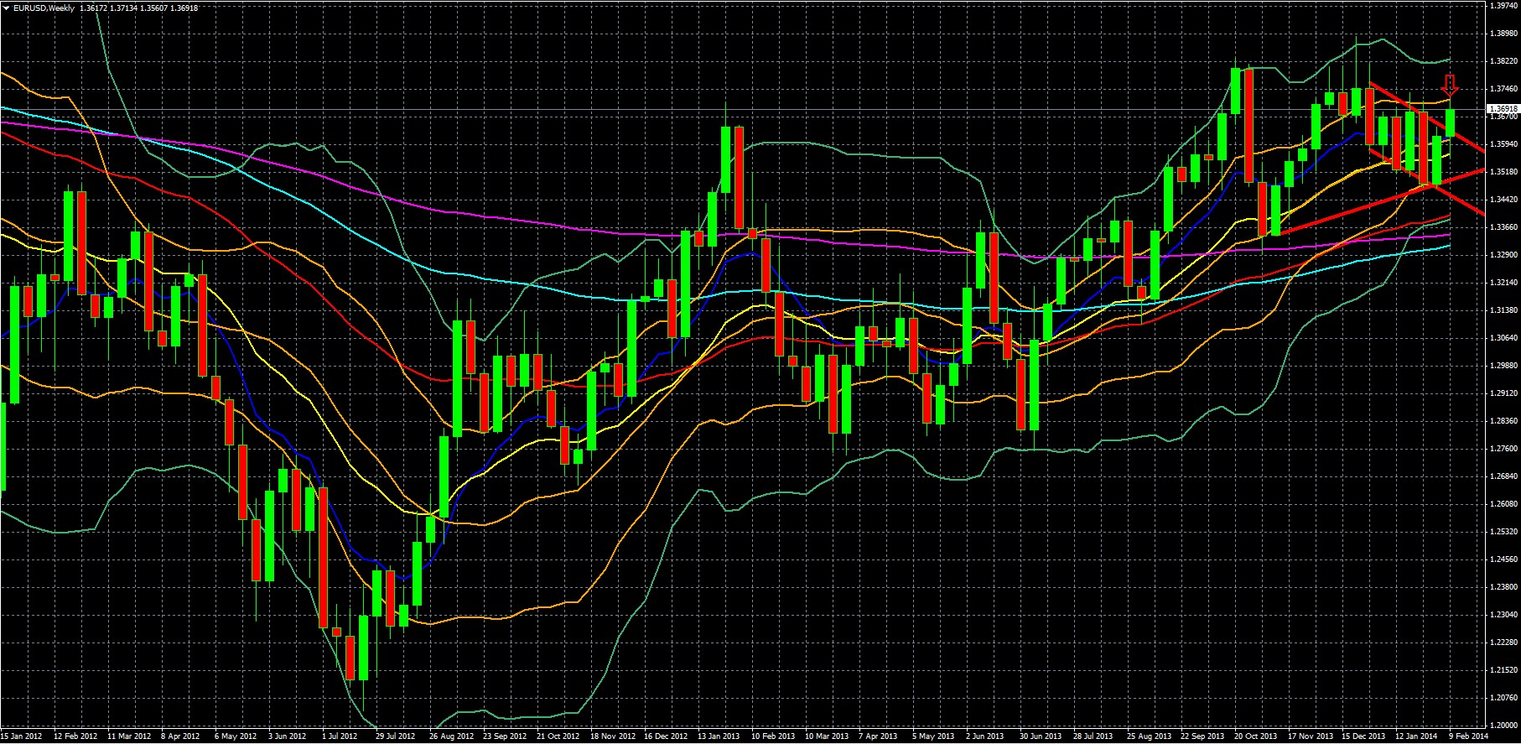Click the 15 Jan 2012 date label

[23, 736]
